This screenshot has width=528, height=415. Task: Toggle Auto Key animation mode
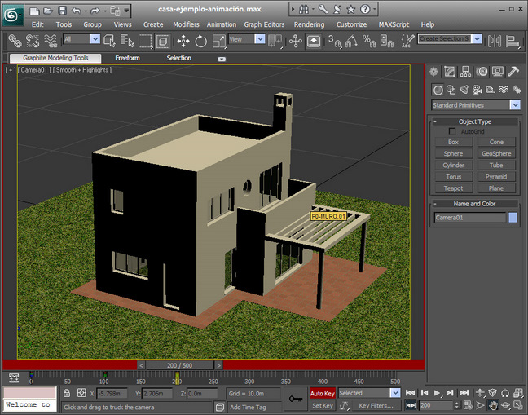[322, 393]
